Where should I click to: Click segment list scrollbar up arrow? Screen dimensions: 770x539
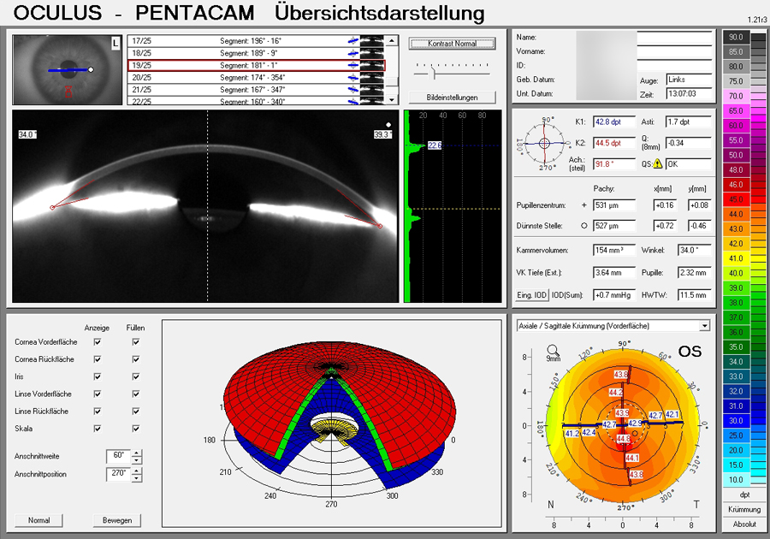391,41
